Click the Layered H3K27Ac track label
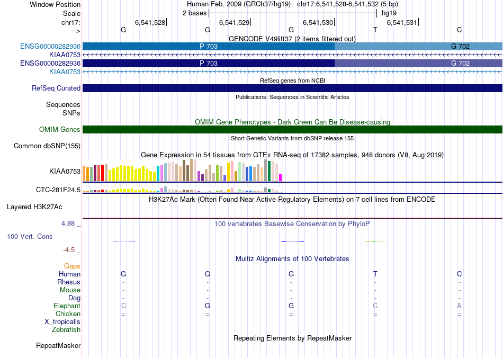This screenshot has width=503, height=358. (34, 207)
